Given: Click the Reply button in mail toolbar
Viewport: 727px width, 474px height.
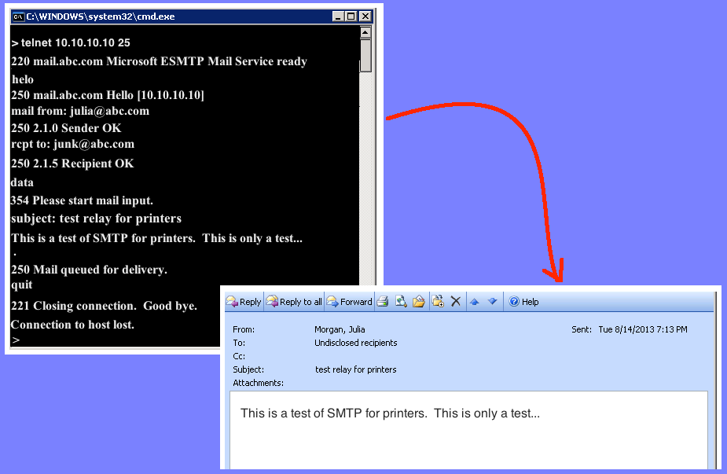Looking at the screenshot, I should click(x=244, y=302).
